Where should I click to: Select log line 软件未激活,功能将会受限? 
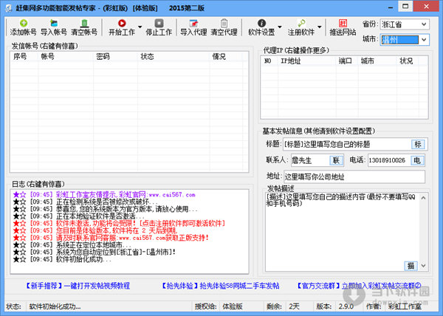point(119,224)
